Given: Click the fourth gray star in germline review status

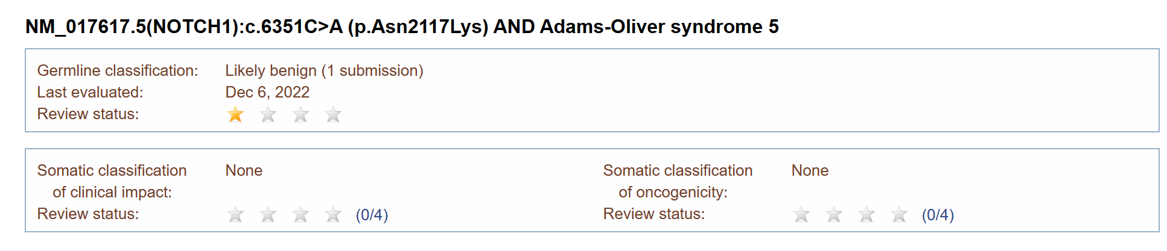Looking at the screenshot, I should tap(333, 114).
